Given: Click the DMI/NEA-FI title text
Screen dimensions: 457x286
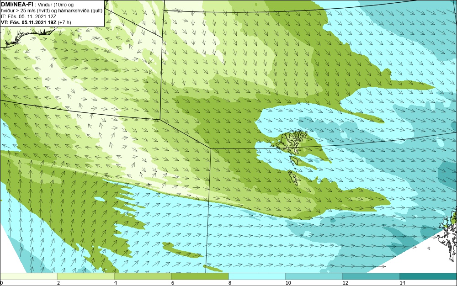Looking at the screenshot, I should point(17,5).
